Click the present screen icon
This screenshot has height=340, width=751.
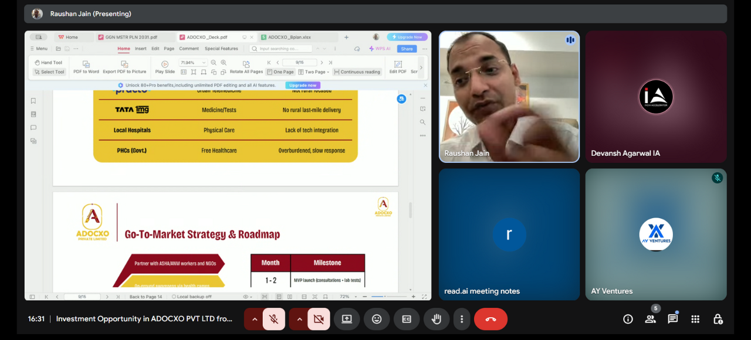pos(347,319)
